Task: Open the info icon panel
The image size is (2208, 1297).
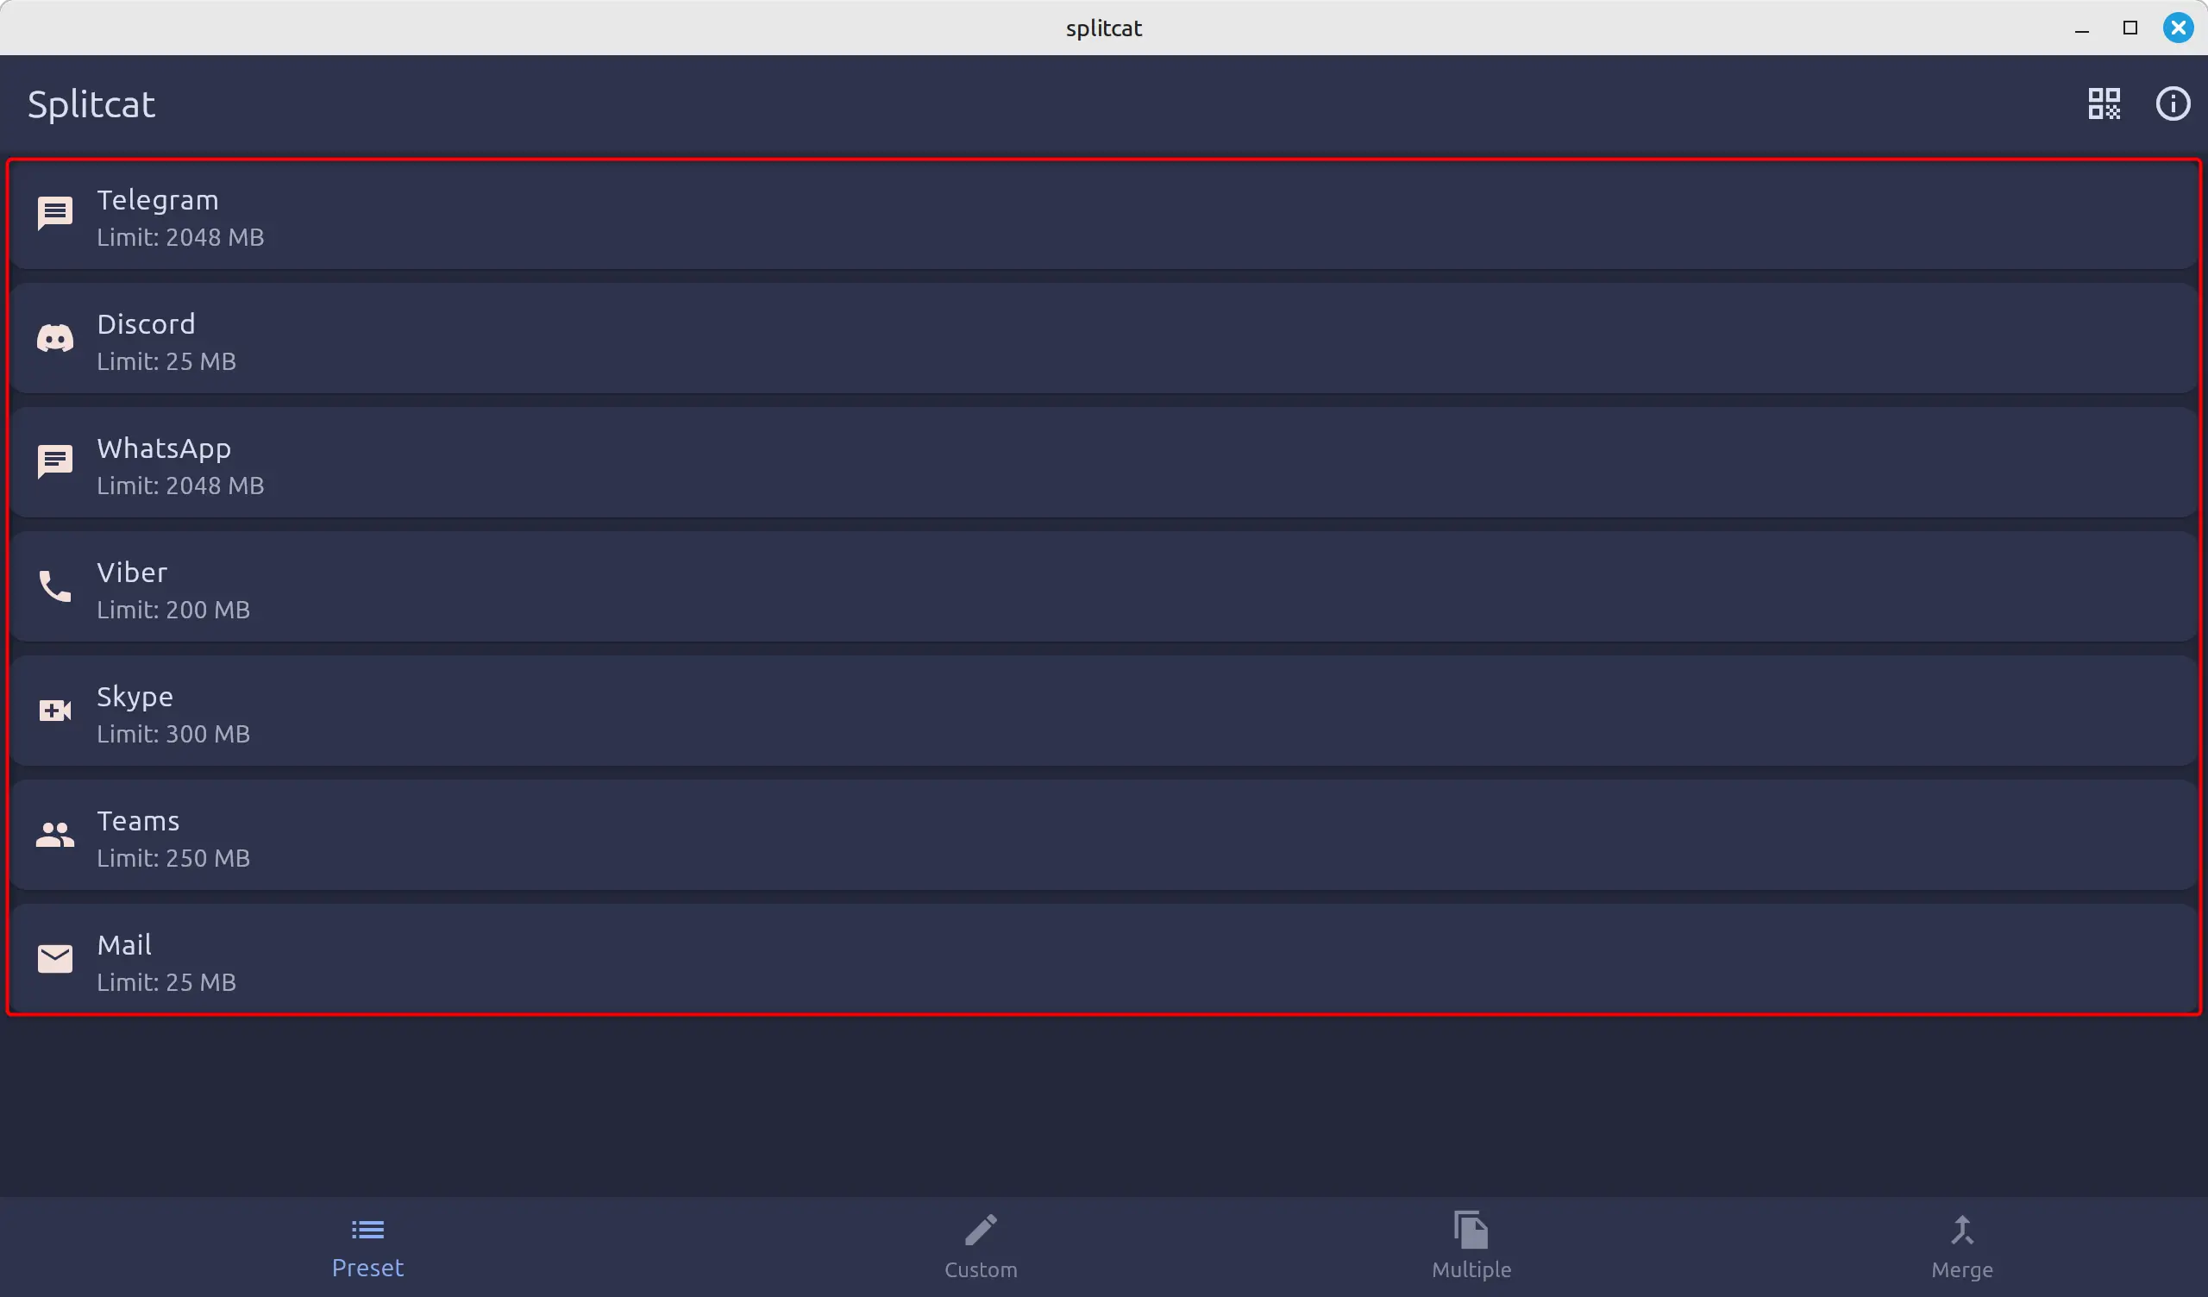Action: click(x=2173, y=103)
